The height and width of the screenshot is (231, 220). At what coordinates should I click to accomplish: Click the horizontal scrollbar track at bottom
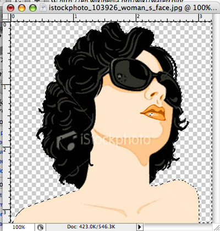178,227
